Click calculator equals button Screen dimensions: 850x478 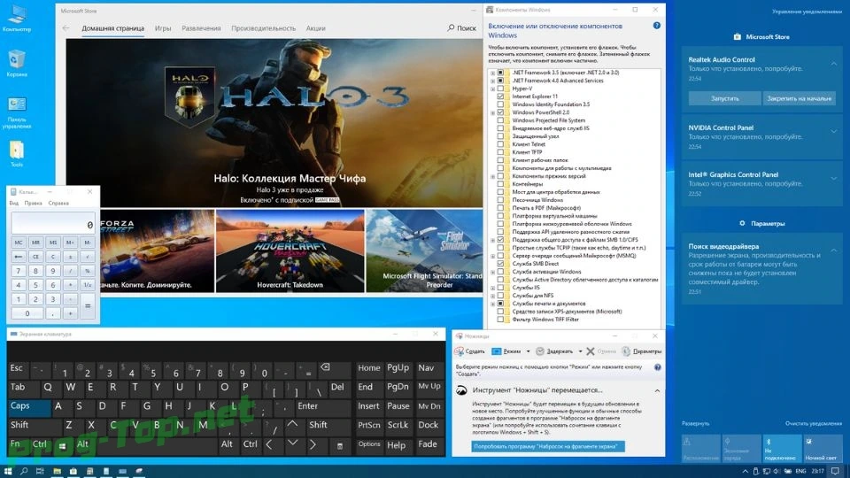(88, 305)
